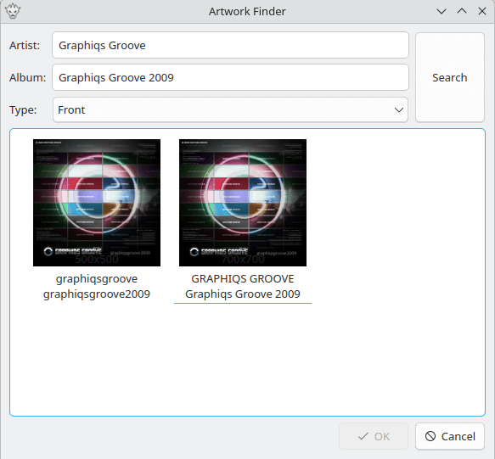Click the Cancel button
This screenshot has width=495, height=459.
tap(450, 437)
